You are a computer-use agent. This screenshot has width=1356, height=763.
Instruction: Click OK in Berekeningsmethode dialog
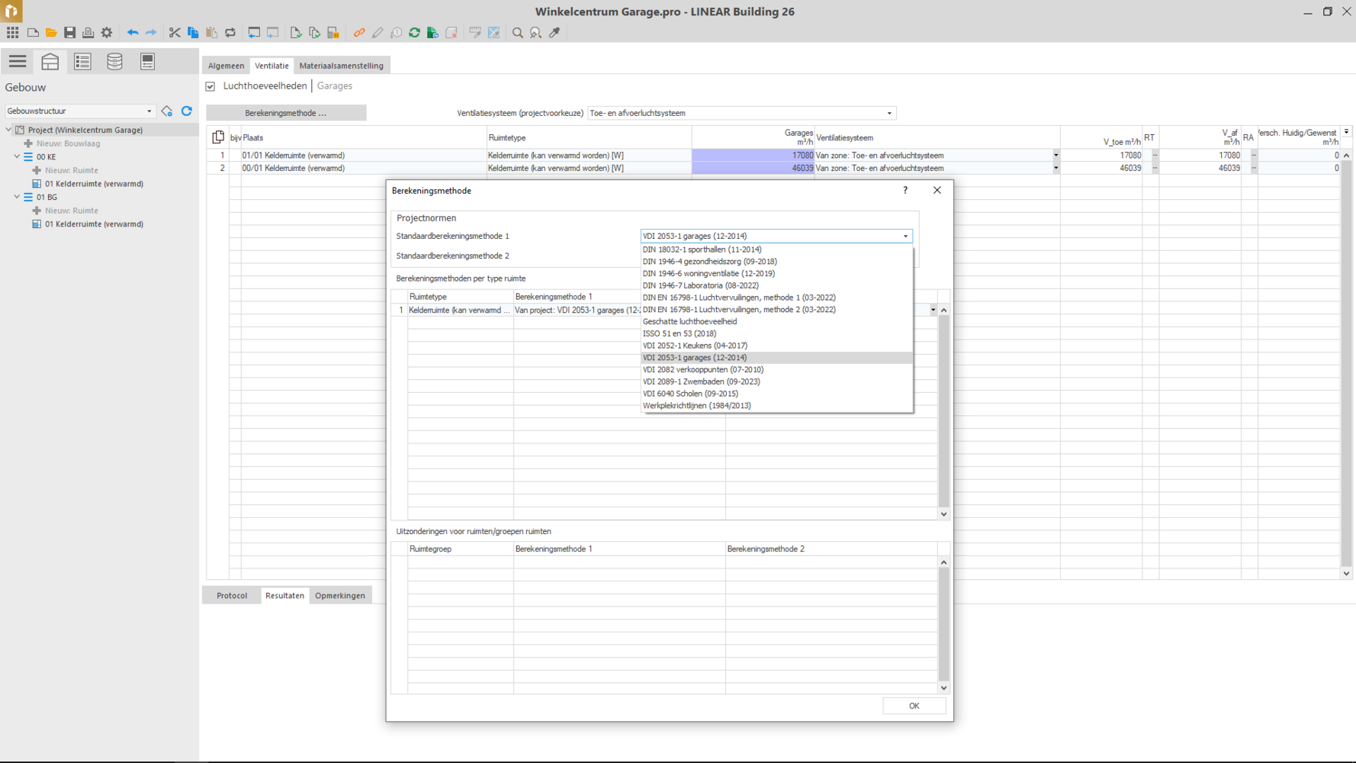914,706
